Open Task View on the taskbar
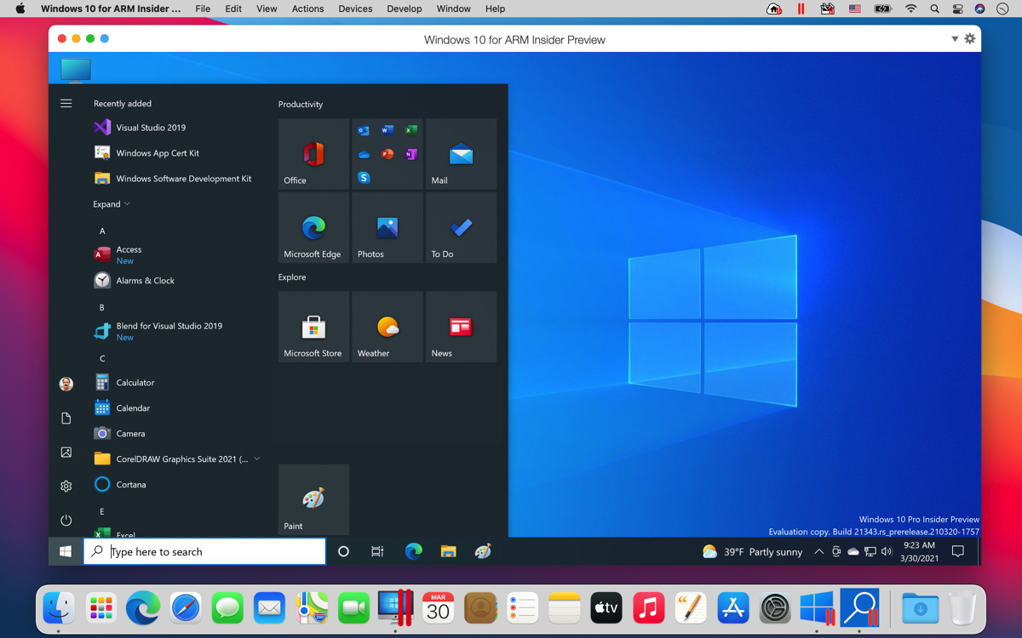The height and width of the screenshot is (638, 1022). click(377, 552)
